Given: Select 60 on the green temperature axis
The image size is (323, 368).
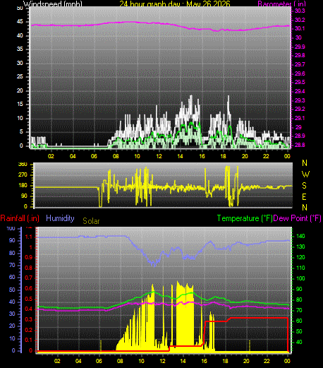Looking at the screenshot, I should pos(299,321).
